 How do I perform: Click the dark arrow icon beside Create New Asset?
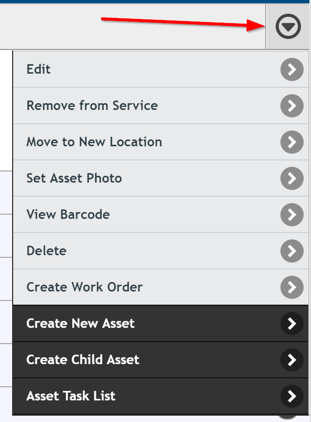(x=292, y=324)
